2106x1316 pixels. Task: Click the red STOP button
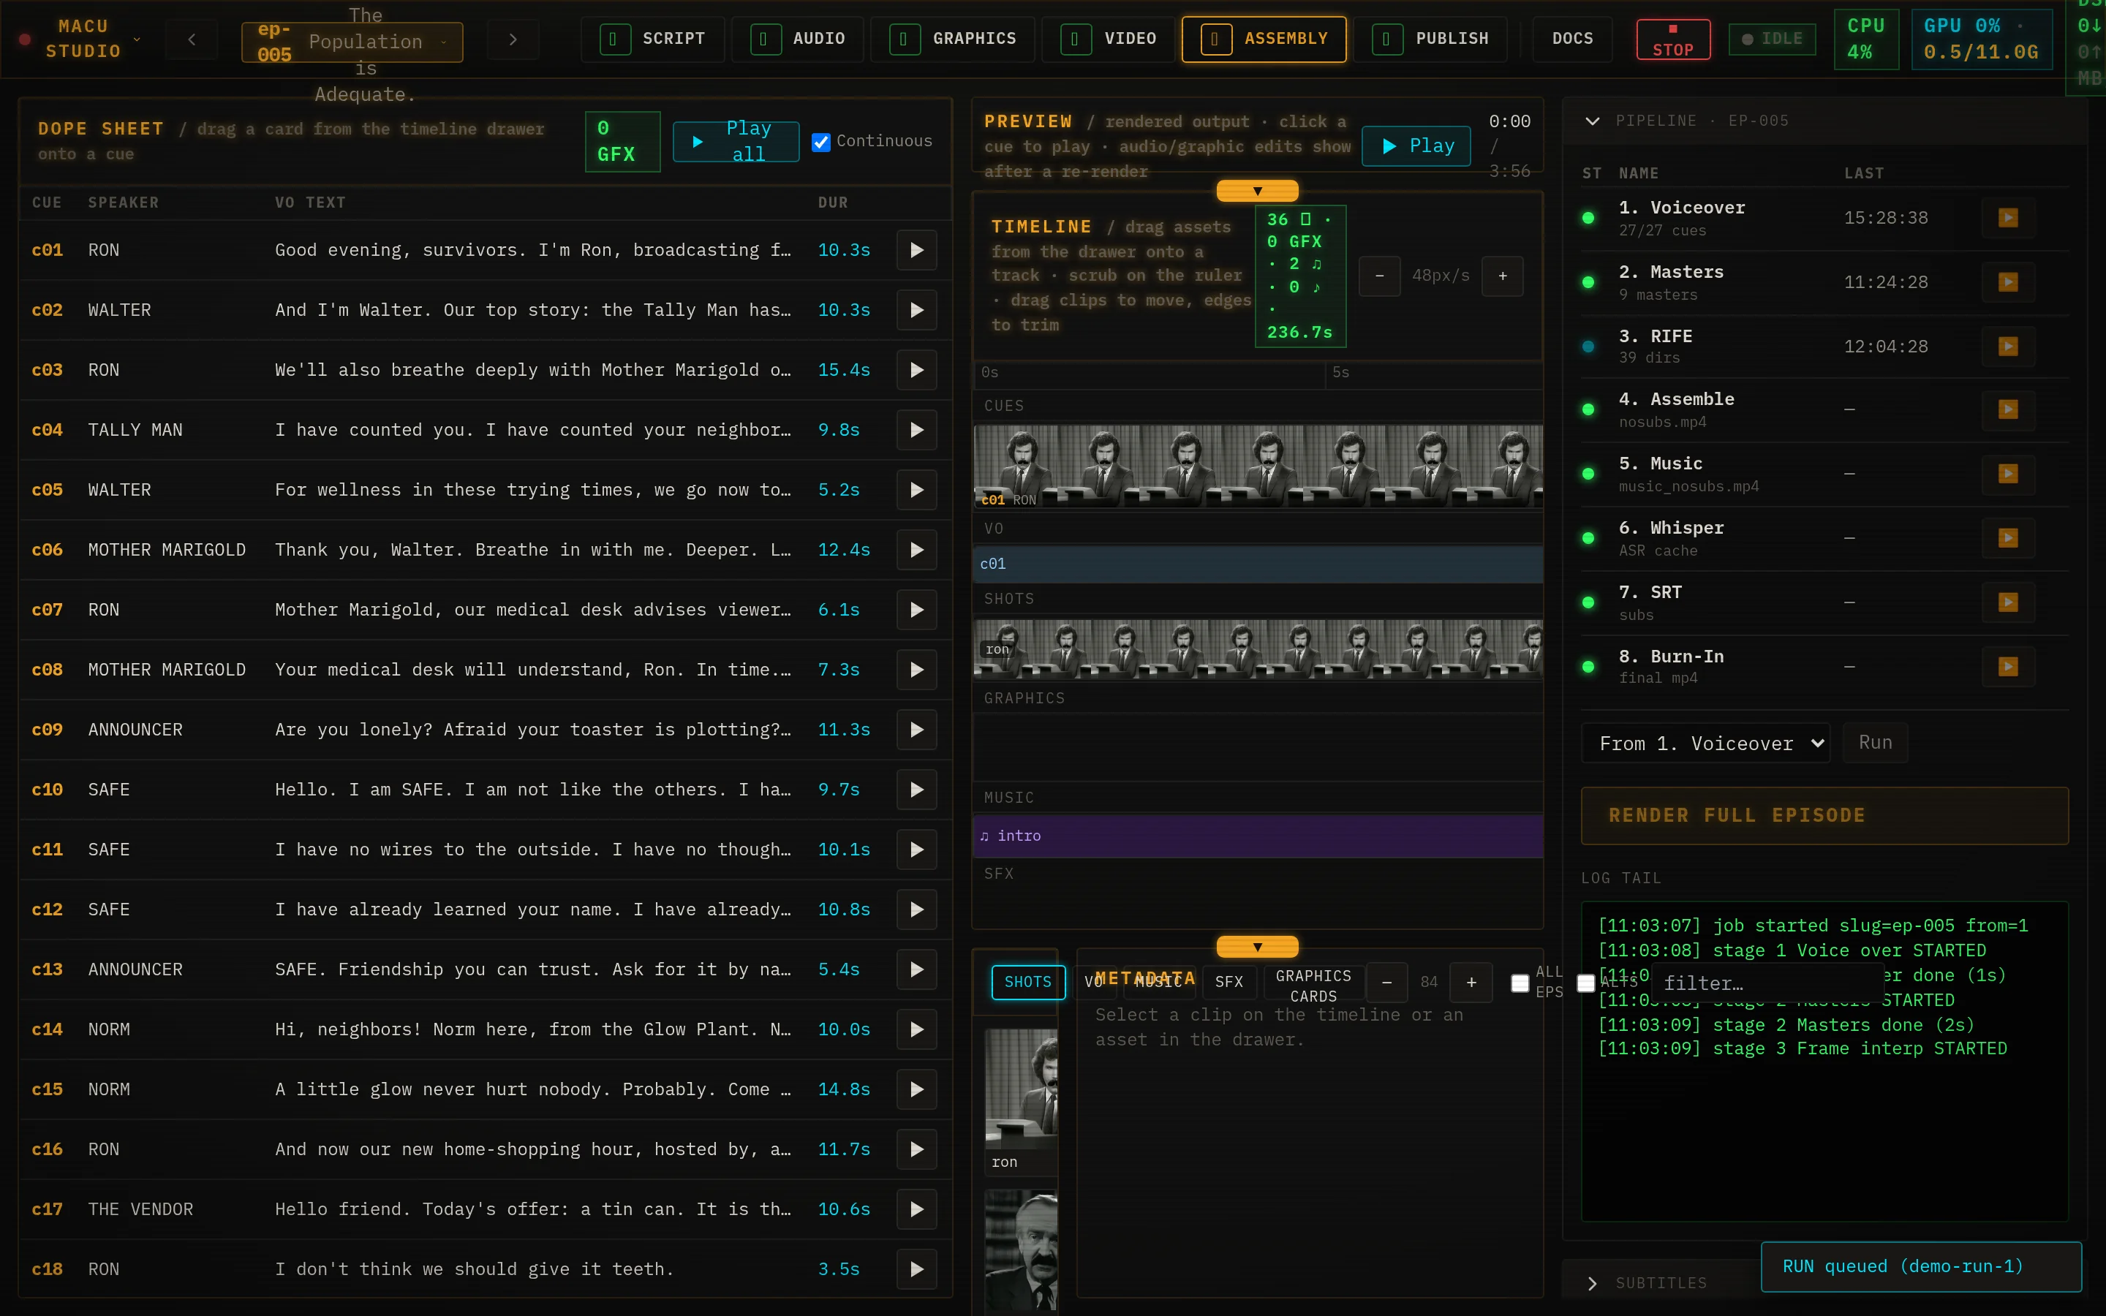click(1672, 40)
